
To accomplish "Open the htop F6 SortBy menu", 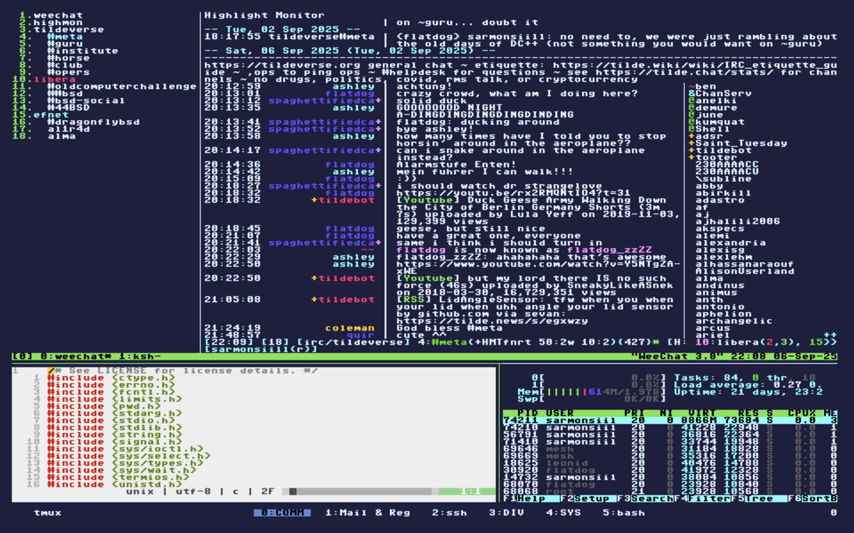I will coord(812,498).
